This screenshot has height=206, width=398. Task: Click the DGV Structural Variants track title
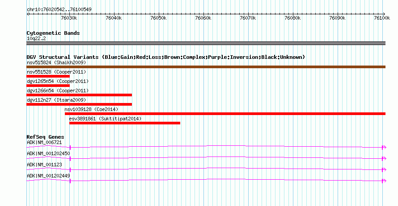pos(165,57)
